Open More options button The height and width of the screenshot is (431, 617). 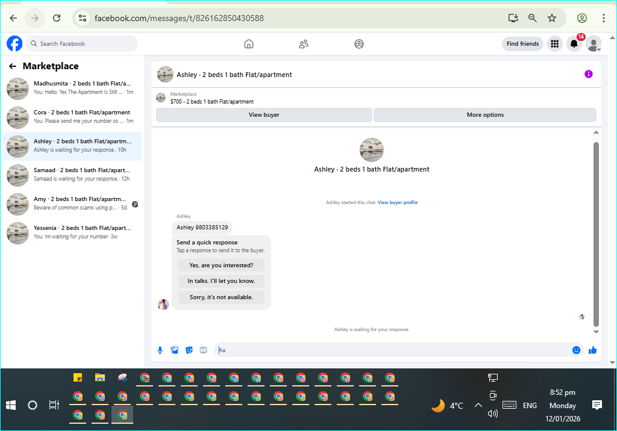tap(485, 115)
